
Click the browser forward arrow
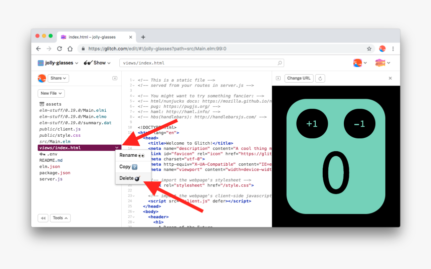[x=49, y=49]
